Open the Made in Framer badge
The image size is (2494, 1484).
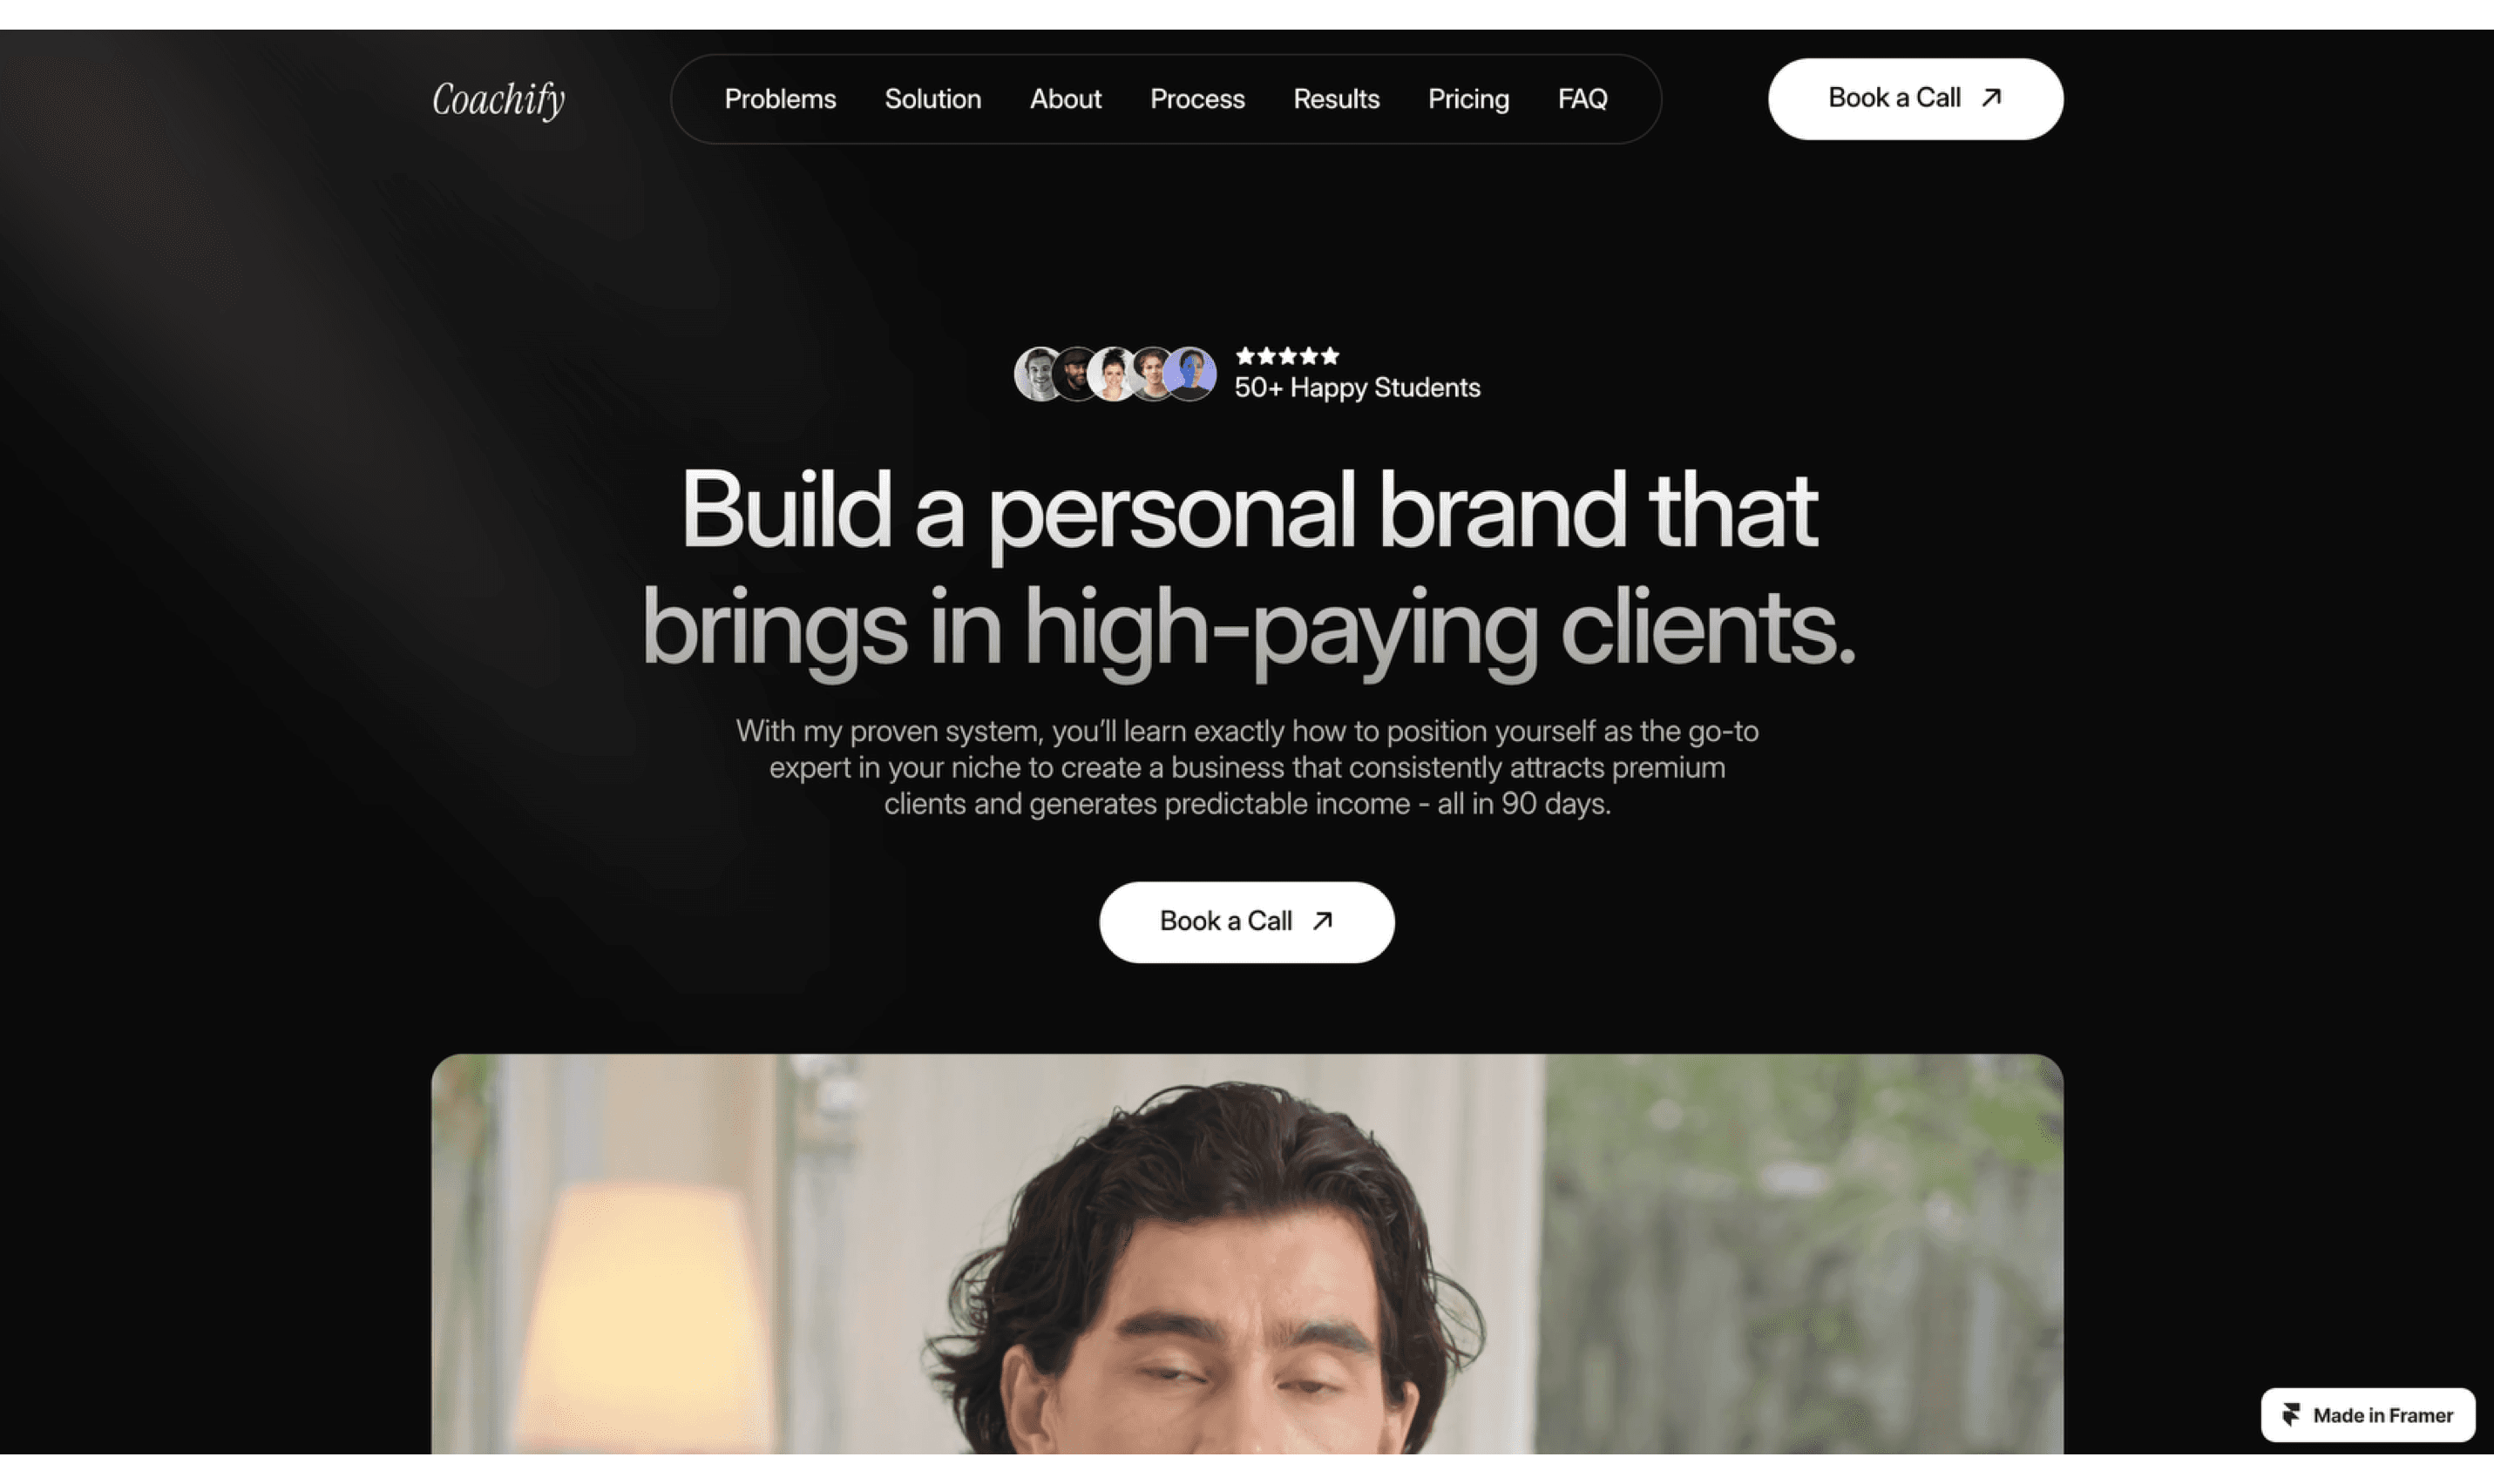click(2367, 1414)
